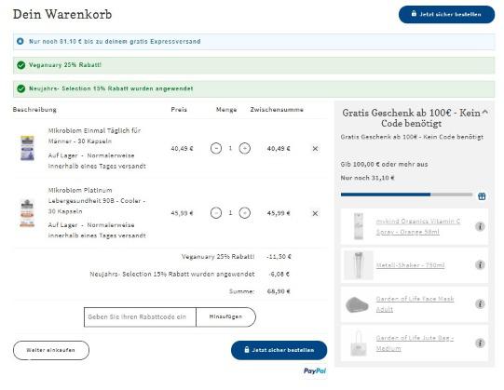504x390 pixels.
Task: Collapse the Gratis Geschenk ab 100€ panel
Action: pyautogui.click(x=485, y=113)
